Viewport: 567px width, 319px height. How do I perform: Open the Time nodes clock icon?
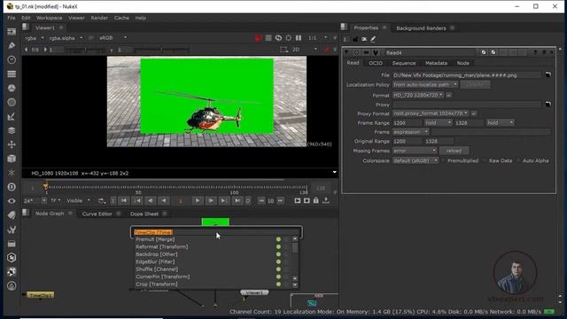pyautogui.click(x=12, y=59)
